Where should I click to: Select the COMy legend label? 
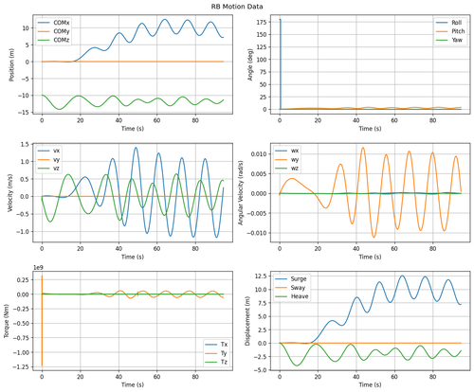[x=62, y=31]
